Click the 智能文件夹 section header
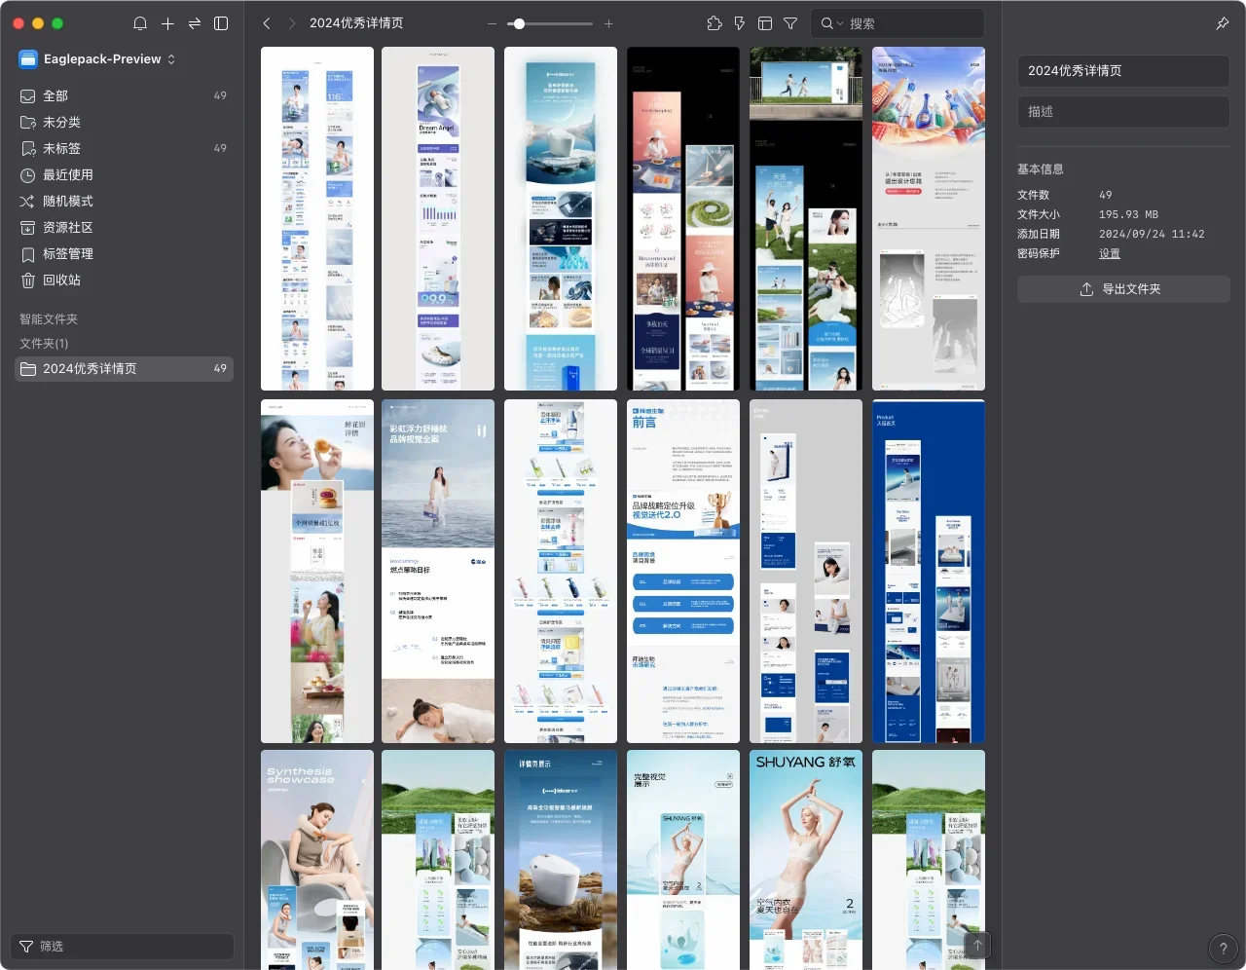 (x=49, y=319)
